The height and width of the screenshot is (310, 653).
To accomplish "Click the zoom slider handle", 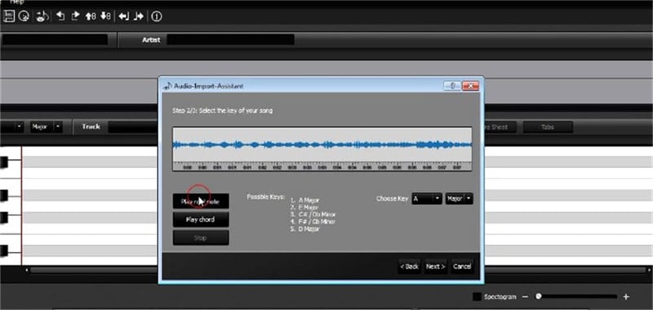I will pos(539,296).
